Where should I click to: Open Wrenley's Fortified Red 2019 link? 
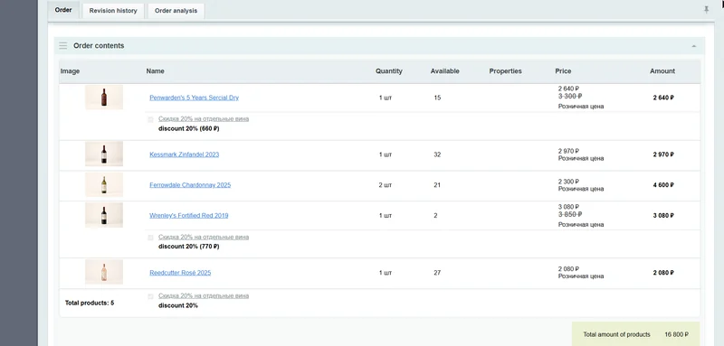189,215
